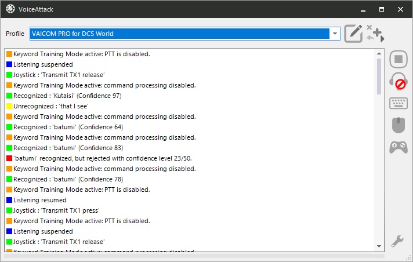Viewport: 413px width, 262px height.
Task: Click the red rejected 'batumi' 23/50 log line
Action: [x=99, y=158]
